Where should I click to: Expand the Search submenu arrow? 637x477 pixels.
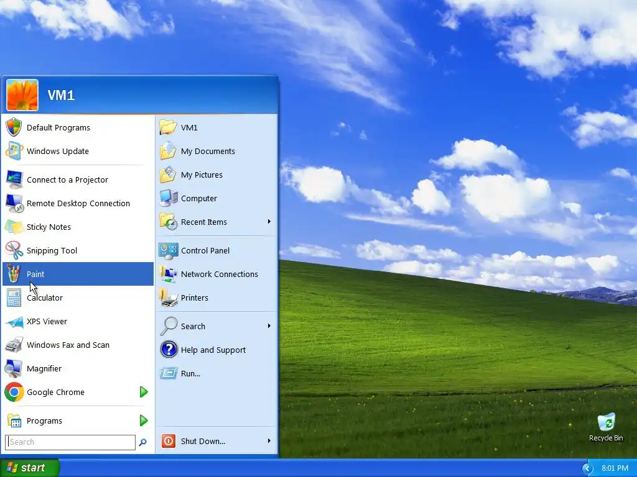pyautogui.click(x=269, y=325)
